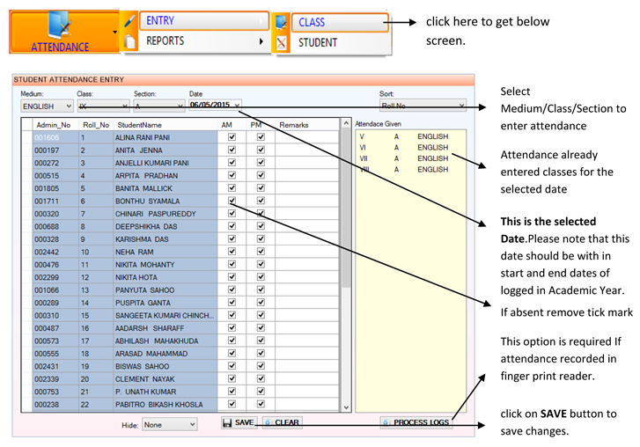Click the red cross icon beside STUDENT
640x447 pixels.
tap(281, 42)
